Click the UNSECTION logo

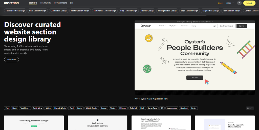[x=11, y=3]
